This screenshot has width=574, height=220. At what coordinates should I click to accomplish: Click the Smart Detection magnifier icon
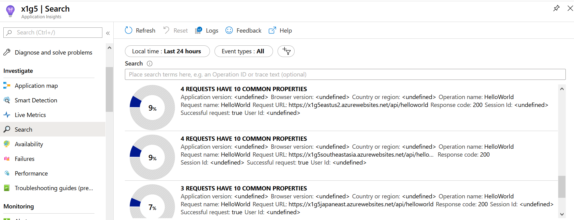[7, 100]
